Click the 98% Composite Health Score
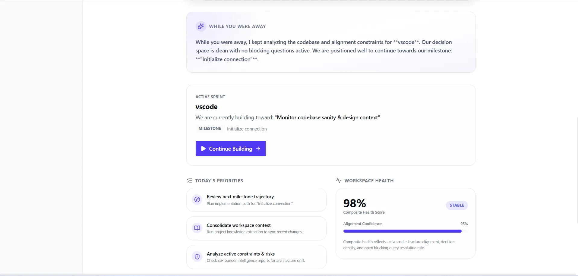 [x=355, y=203]
